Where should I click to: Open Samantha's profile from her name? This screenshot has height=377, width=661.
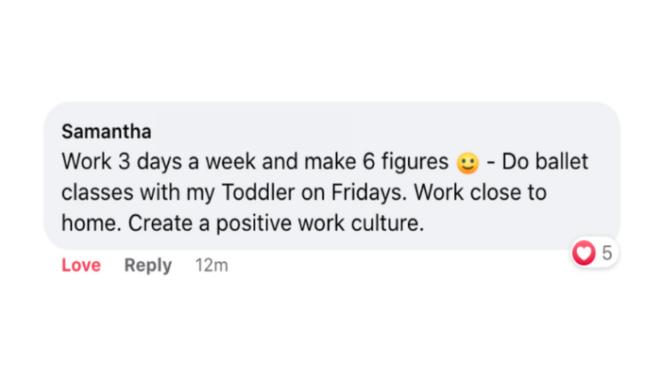(107, 132)
